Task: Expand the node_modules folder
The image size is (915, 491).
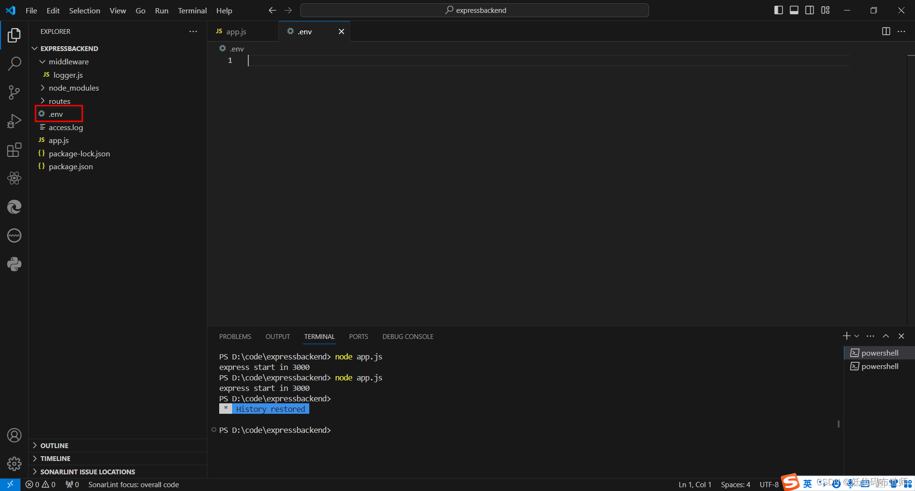Action: pyautogui.click(x=42, y=88)
